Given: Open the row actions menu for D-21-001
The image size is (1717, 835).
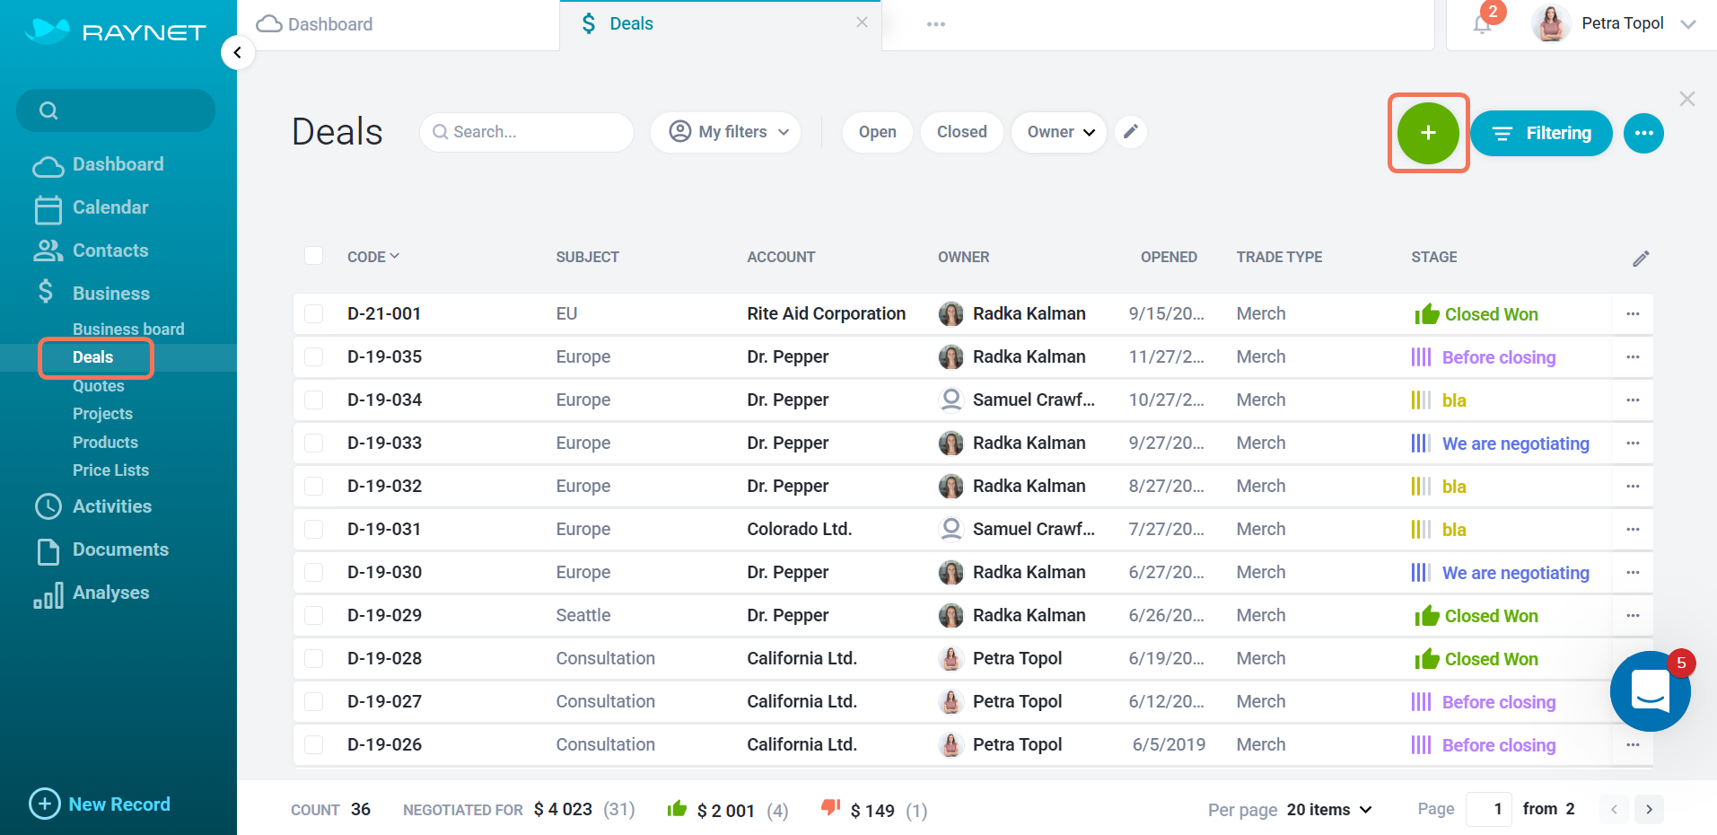Looking at the screenshot, I should coord(1632,313).
